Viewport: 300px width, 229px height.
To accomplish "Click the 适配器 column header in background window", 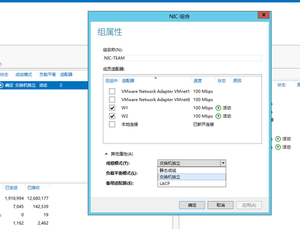I will coord(66,75).
